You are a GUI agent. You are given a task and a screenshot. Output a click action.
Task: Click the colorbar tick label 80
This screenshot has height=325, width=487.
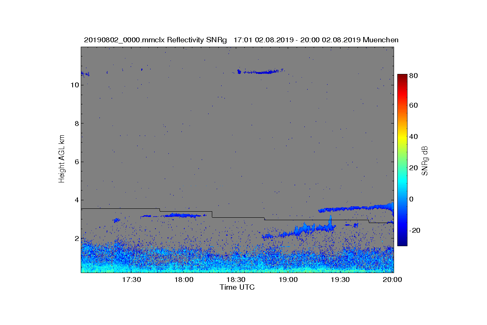tap(414, 75)
